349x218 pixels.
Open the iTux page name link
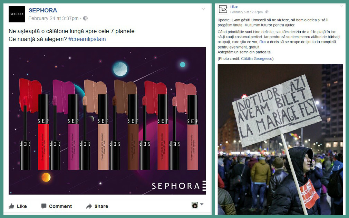(234, 7)
